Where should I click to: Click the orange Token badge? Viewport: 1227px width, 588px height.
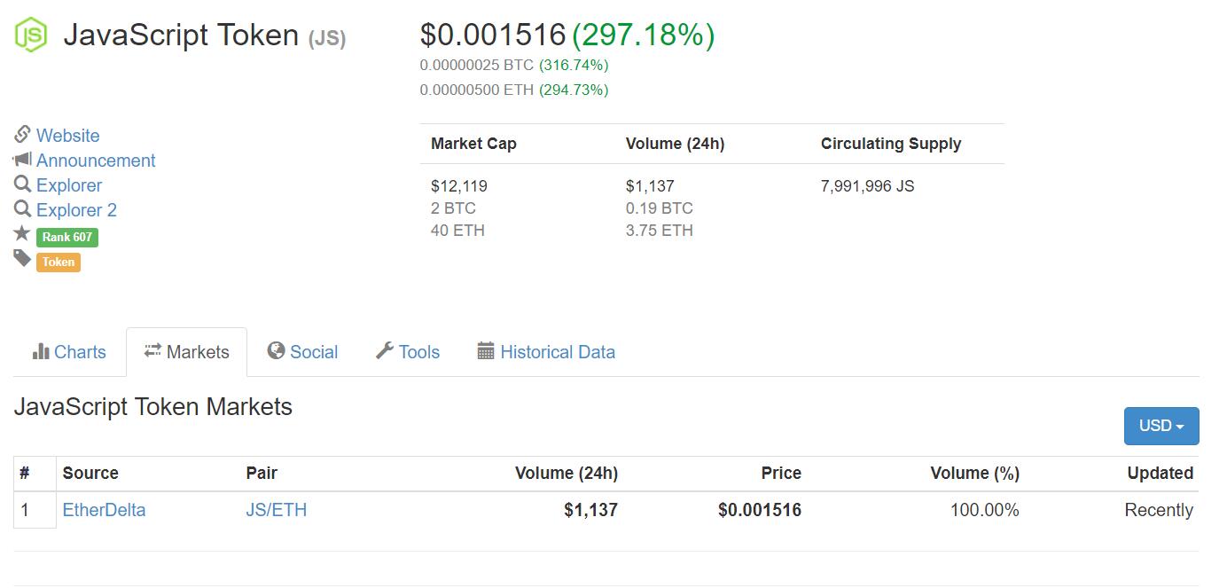point(59,262)
